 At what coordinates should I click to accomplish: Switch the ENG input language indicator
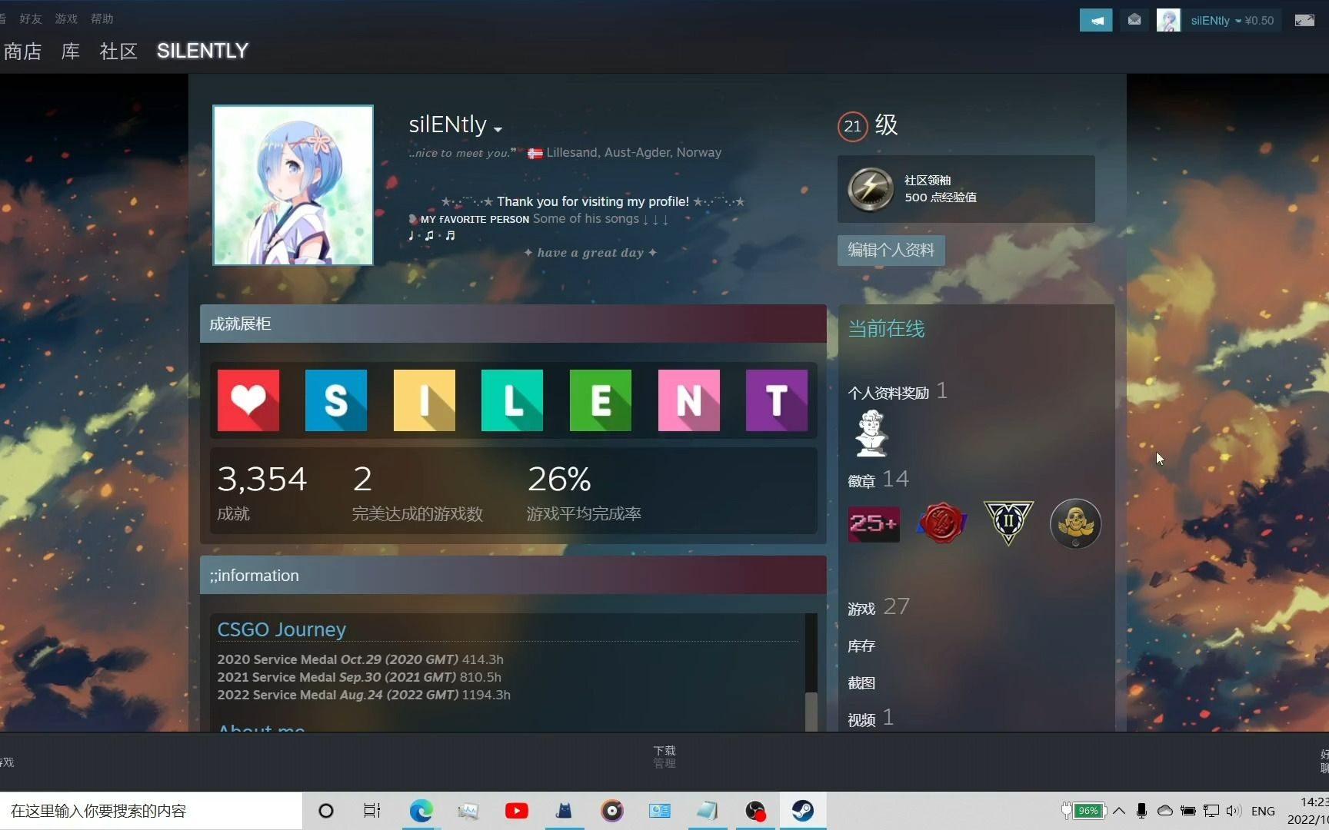[x=1263, y=811]
